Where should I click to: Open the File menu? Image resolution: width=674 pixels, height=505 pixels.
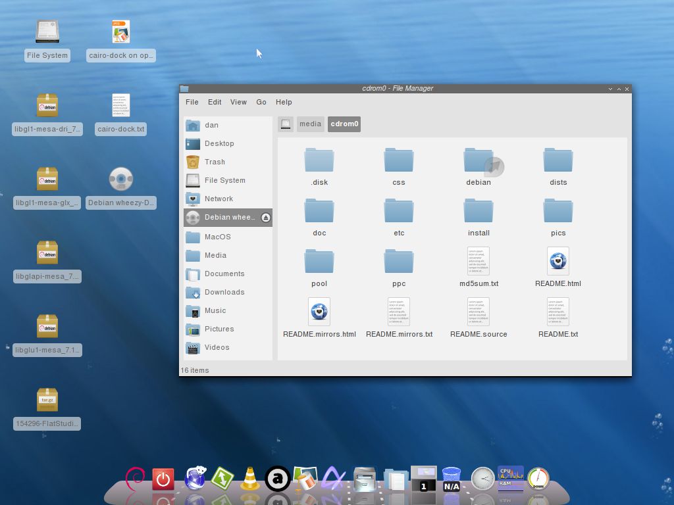(192, 102)
